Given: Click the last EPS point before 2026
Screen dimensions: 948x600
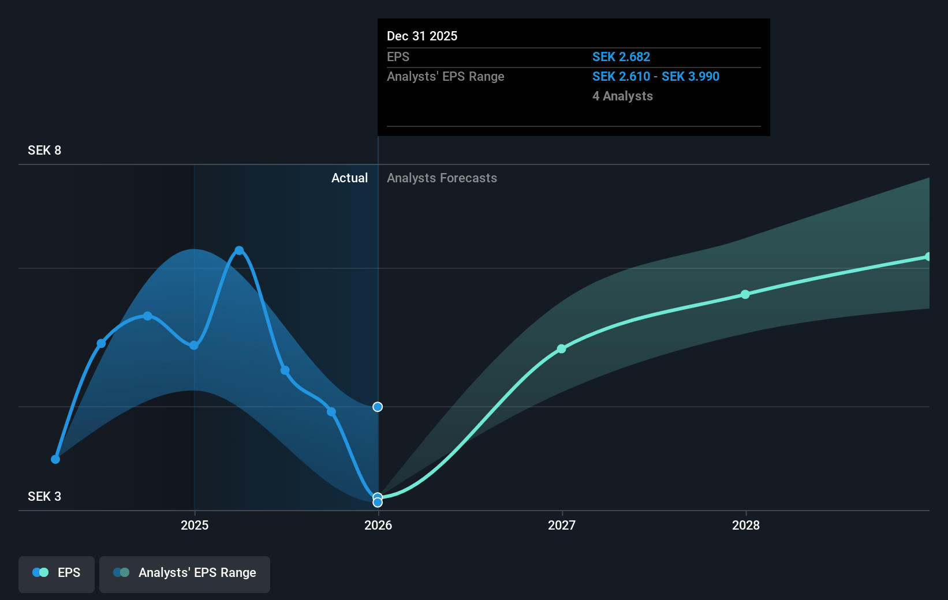Looking at the screenshot, I should tap(331, 412).
